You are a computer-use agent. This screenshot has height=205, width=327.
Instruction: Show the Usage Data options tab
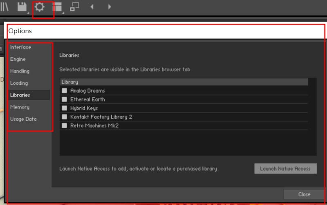click(x=23, y=119)
